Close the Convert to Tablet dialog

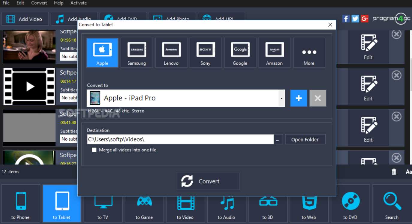click(330, 25)
